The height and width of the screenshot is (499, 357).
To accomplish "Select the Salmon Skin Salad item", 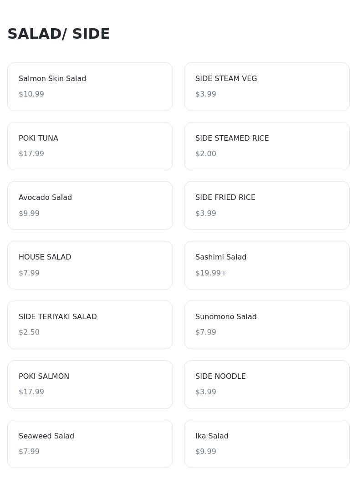I will click(90, 87).
